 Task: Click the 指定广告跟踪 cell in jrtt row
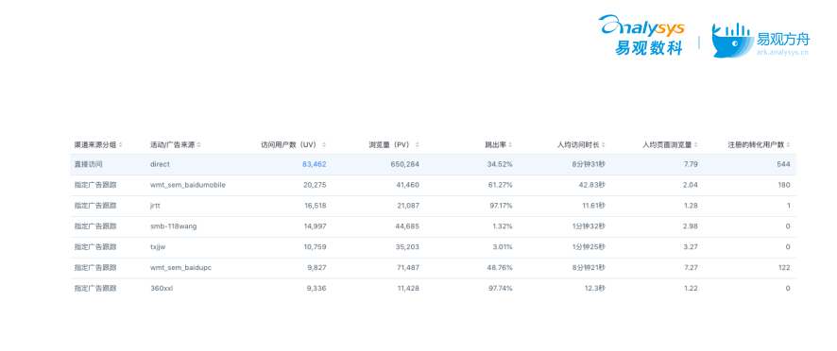click(x=95, y=206)
